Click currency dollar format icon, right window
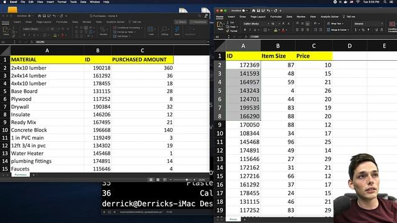Image resolution: width=397 pixels, height=223 pixels. [x=355, y=30]
